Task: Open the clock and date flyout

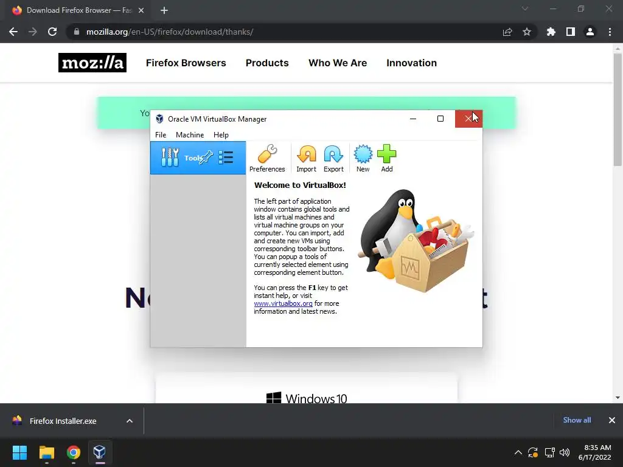Action: coord(595,452)
